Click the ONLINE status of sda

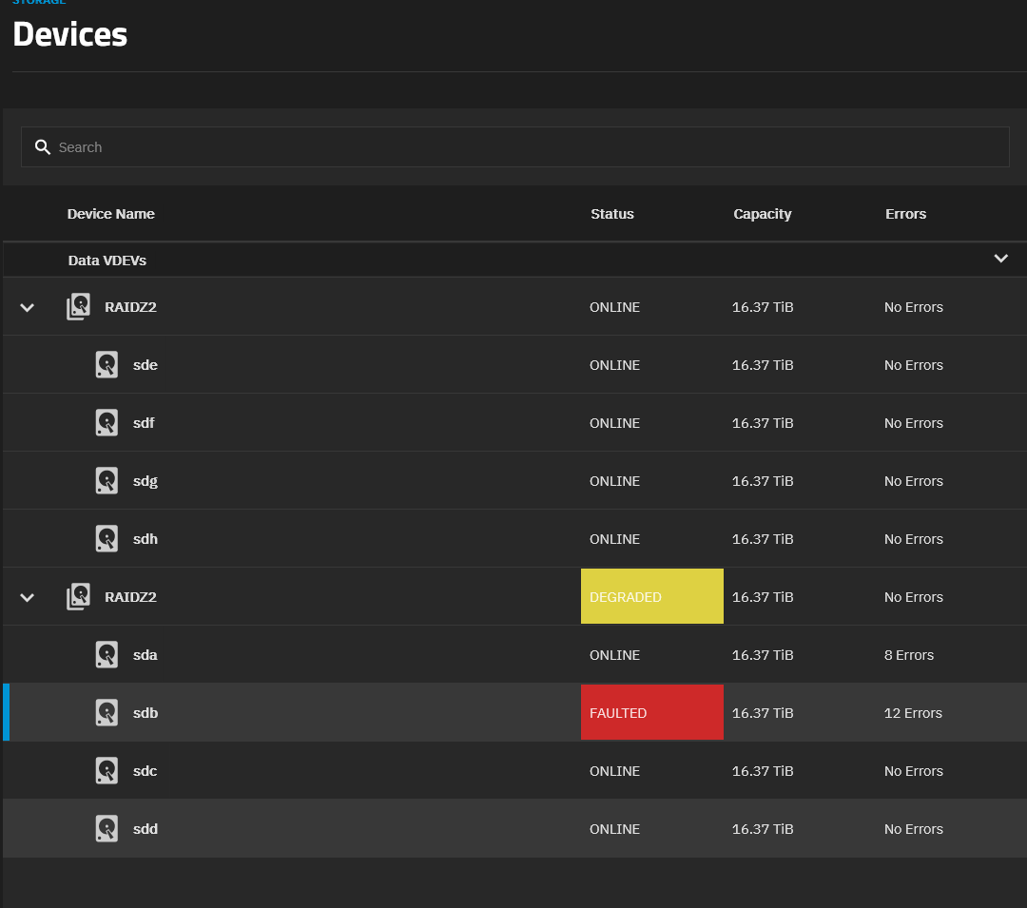(614, 655)
